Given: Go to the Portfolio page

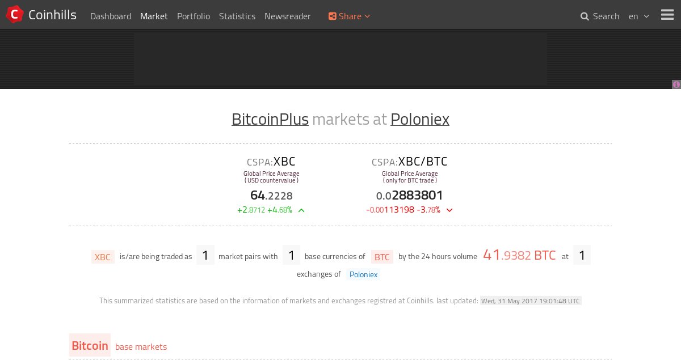Looking at the screenshot, I should [x=194, y=16].
